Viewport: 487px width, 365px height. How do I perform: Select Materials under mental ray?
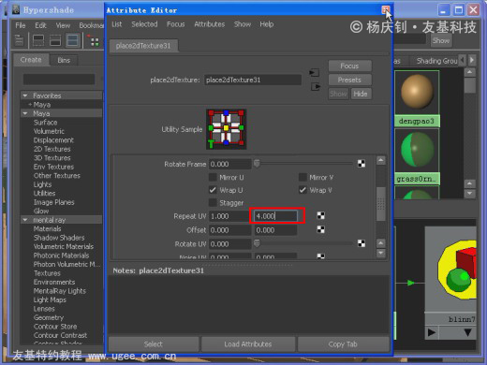[x=47, y=228]
